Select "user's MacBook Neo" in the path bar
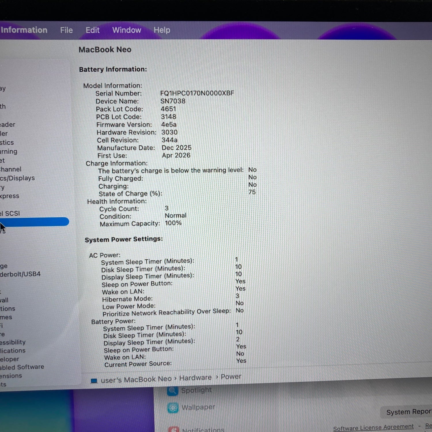This screenshot has width=432, height=432. pos(136,379)
